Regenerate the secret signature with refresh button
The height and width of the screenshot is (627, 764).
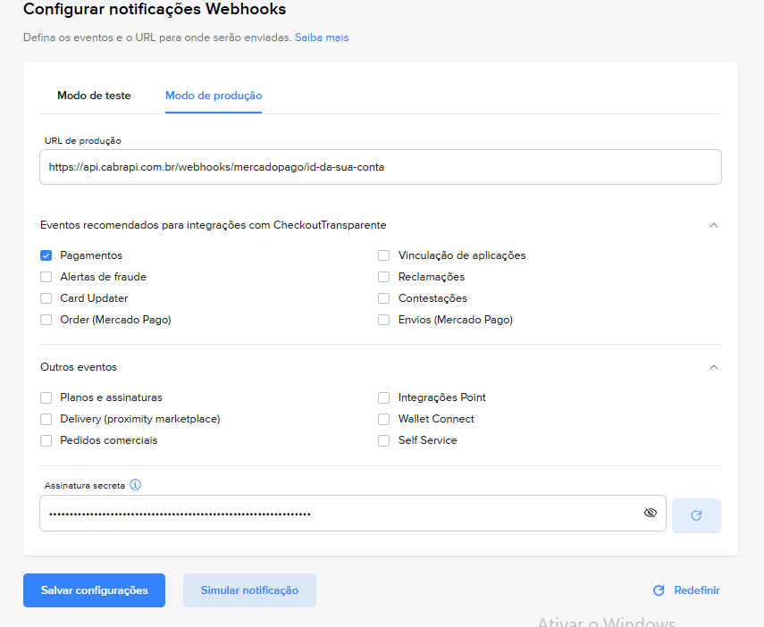coord(696,515)
